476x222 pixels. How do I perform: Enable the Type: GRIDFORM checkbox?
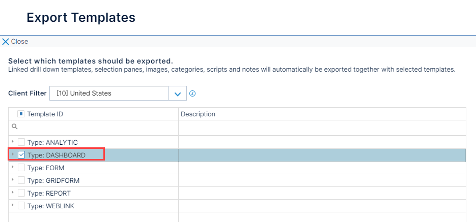(21, 180)
